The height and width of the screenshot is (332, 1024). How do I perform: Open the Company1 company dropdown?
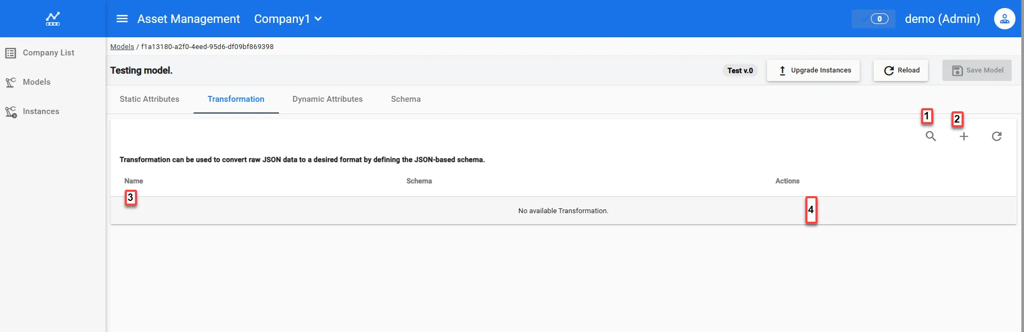click(288, 19)
